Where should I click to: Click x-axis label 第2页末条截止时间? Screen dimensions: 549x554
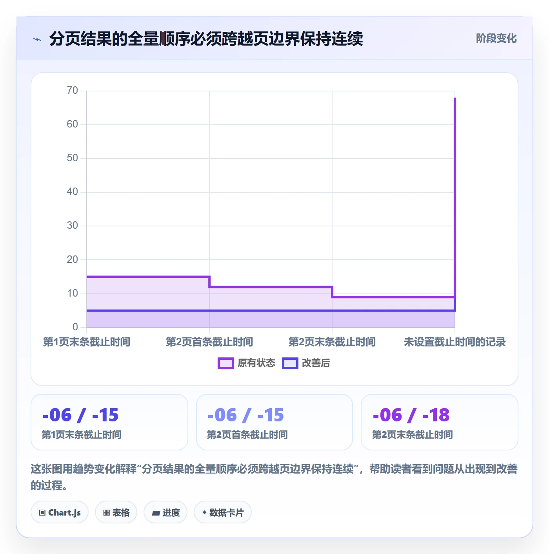tap(332, 342)
